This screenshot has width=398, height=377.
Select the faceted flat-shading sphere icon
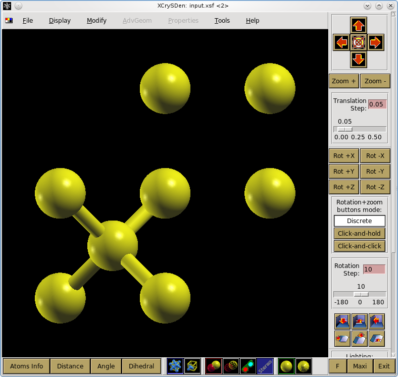304,366
